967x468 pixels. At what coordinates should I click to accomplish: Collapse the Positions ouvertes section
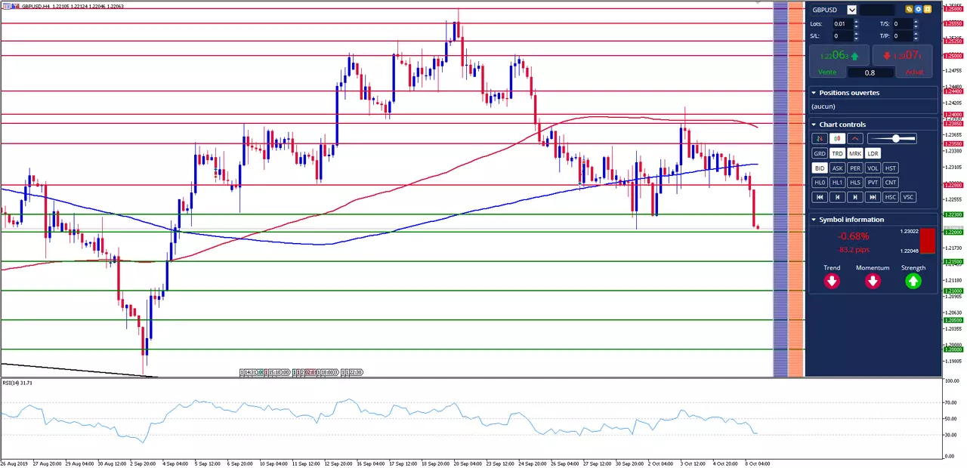(814, 93)
